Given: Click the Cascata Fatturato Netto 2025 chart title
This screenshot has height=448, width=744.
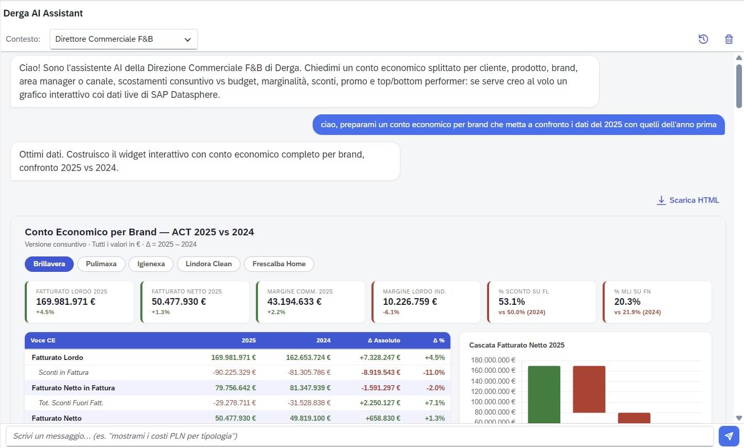Looking at the screenshot, I should 516,345.
